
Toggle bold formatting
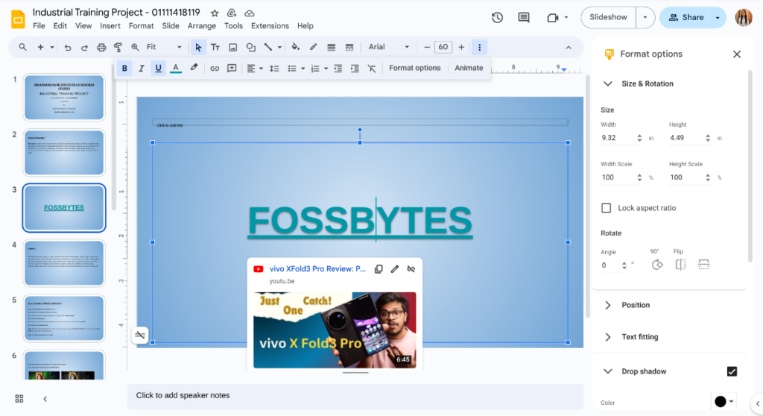(124, 68)
